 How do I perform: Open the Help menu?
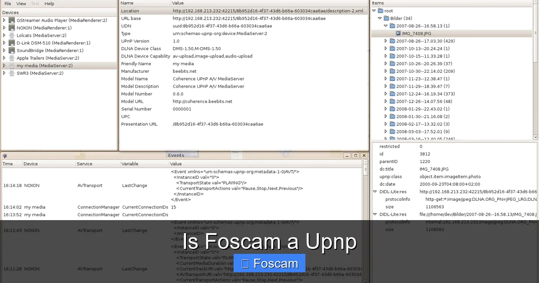click(x=49, y=3)
